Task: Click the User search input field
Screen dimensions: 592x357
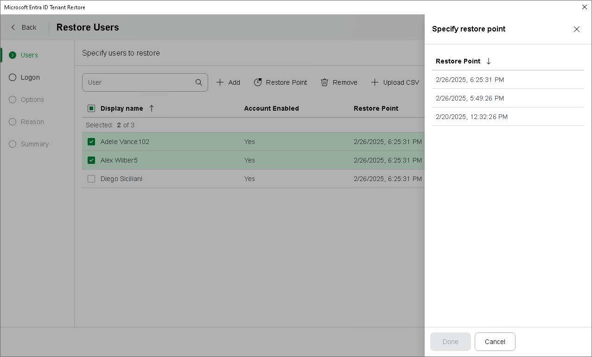Action: tap(139, 82)
